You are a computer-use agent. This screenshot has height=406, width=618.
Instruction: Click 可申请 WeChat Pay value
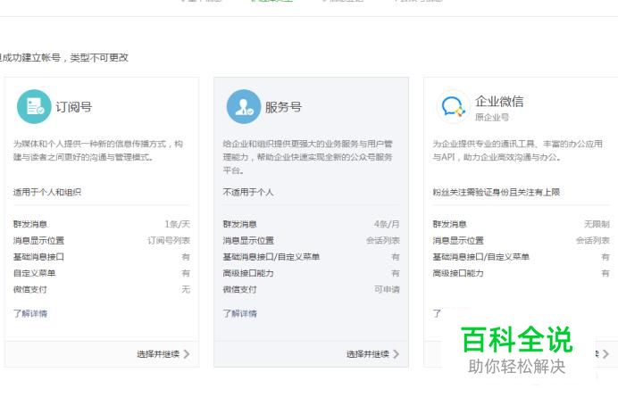pyautogui.click(x=387, y=289)
